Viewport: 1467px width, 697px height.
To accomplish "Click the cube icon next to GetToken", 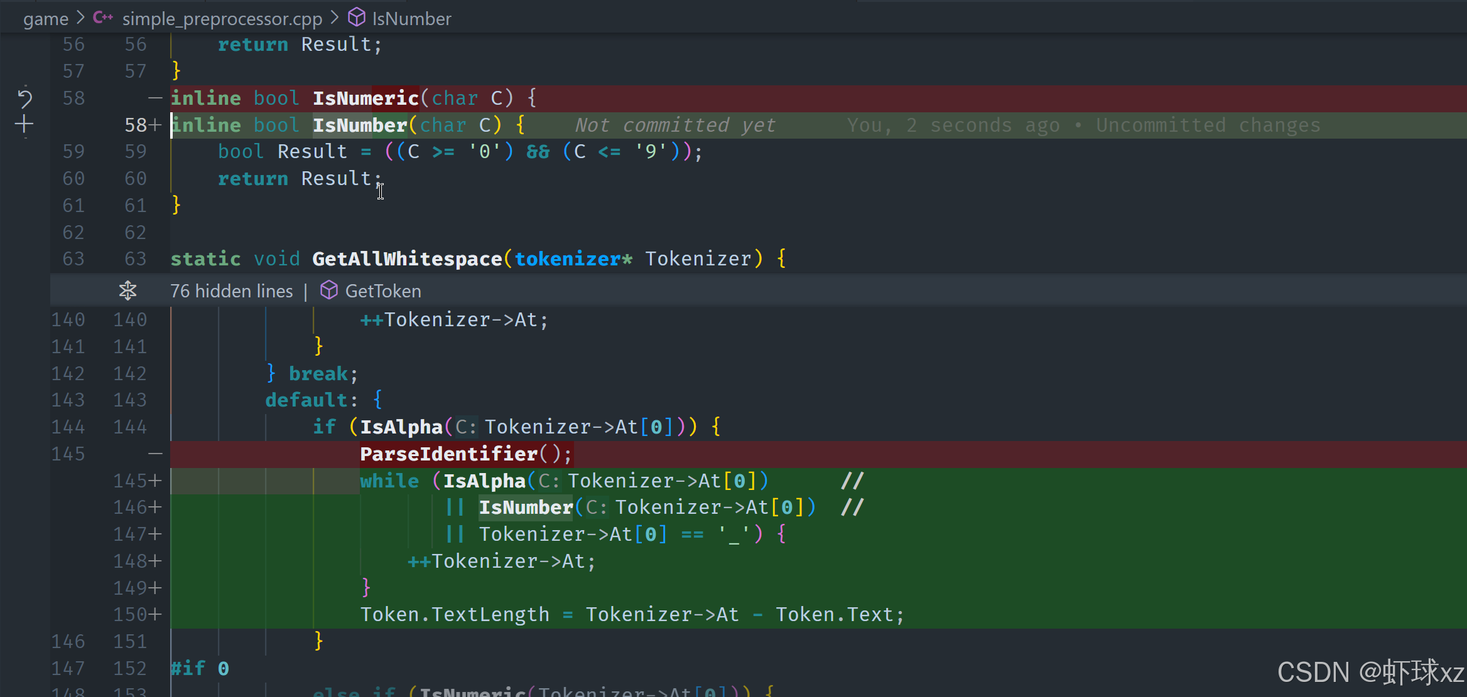I will tap(329, 290).
